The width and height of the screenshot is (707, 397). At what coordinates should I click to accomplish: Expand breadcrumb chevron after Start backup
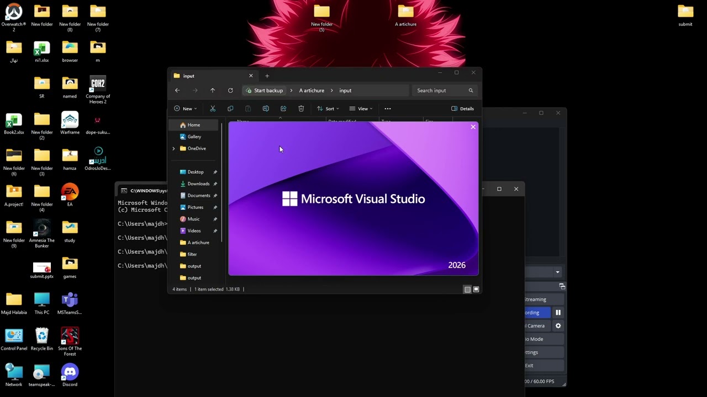point(291,90)
